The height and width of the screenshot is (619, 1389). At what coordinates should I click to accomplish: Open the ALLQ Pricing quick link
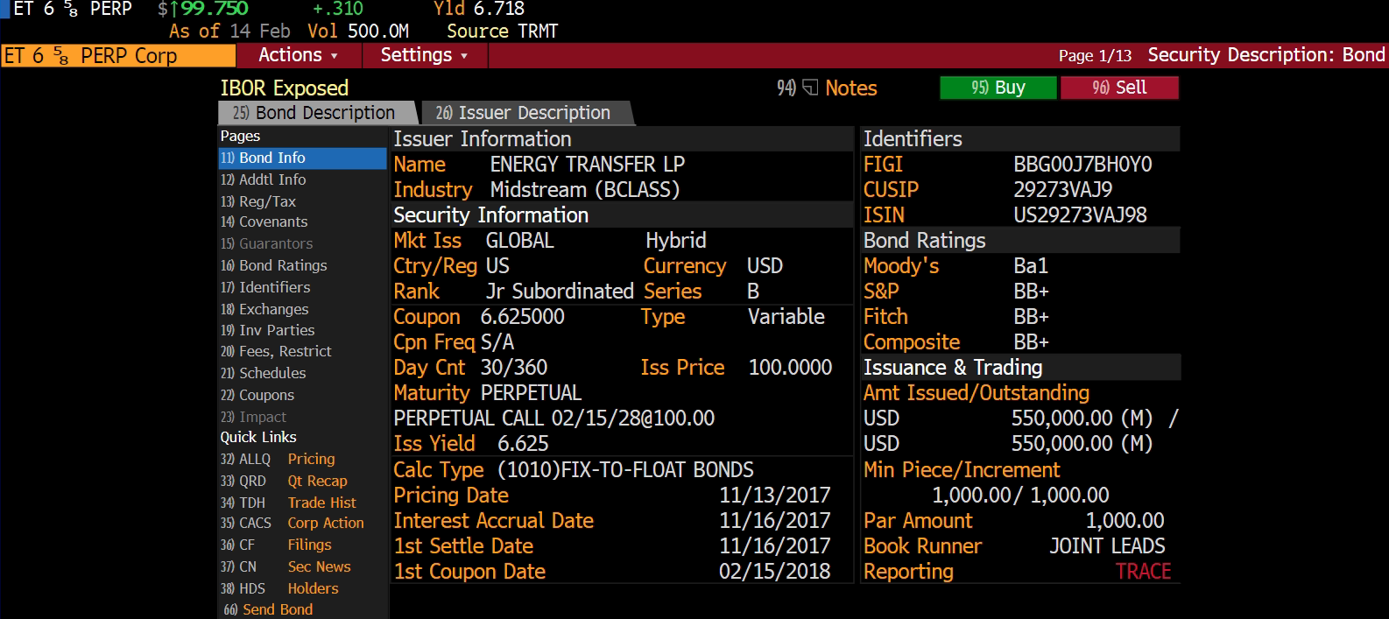point(278,459)
